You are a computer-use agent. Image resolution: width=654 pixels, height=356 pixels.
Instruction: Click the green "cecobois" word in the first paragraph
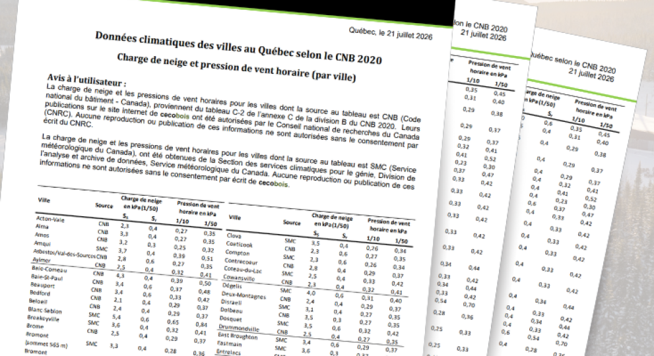click(x=174, y=115)
